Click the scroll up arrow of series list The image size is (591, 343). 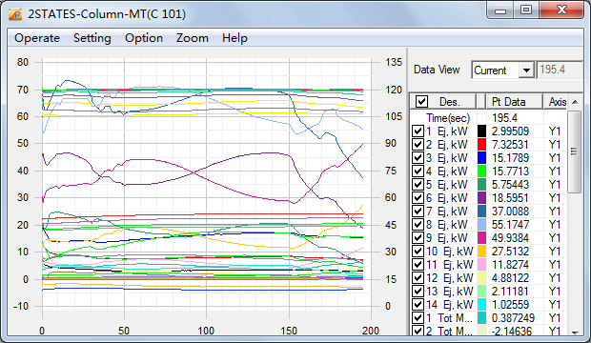point(575,102)
